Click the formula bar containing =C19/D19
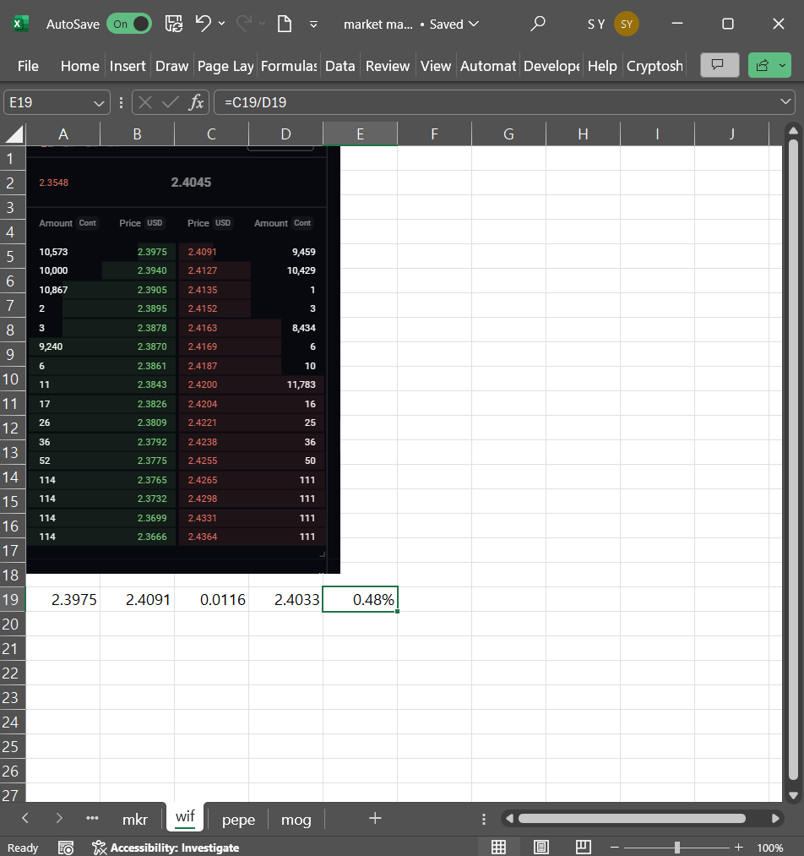804x856 pixels. pyautogui.click(x=496, y=102)
